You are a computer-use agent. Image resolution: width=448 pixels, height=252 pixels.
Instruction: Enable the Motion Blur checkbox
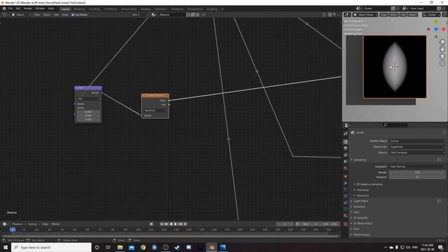coord(355,223)
